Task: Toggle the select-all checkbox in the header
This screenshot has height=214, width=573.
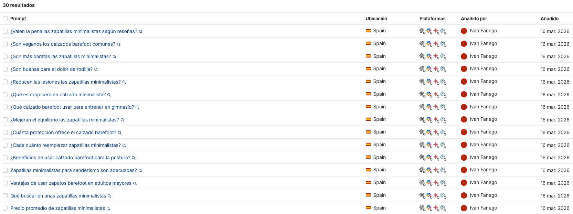Action: [5, 19]
